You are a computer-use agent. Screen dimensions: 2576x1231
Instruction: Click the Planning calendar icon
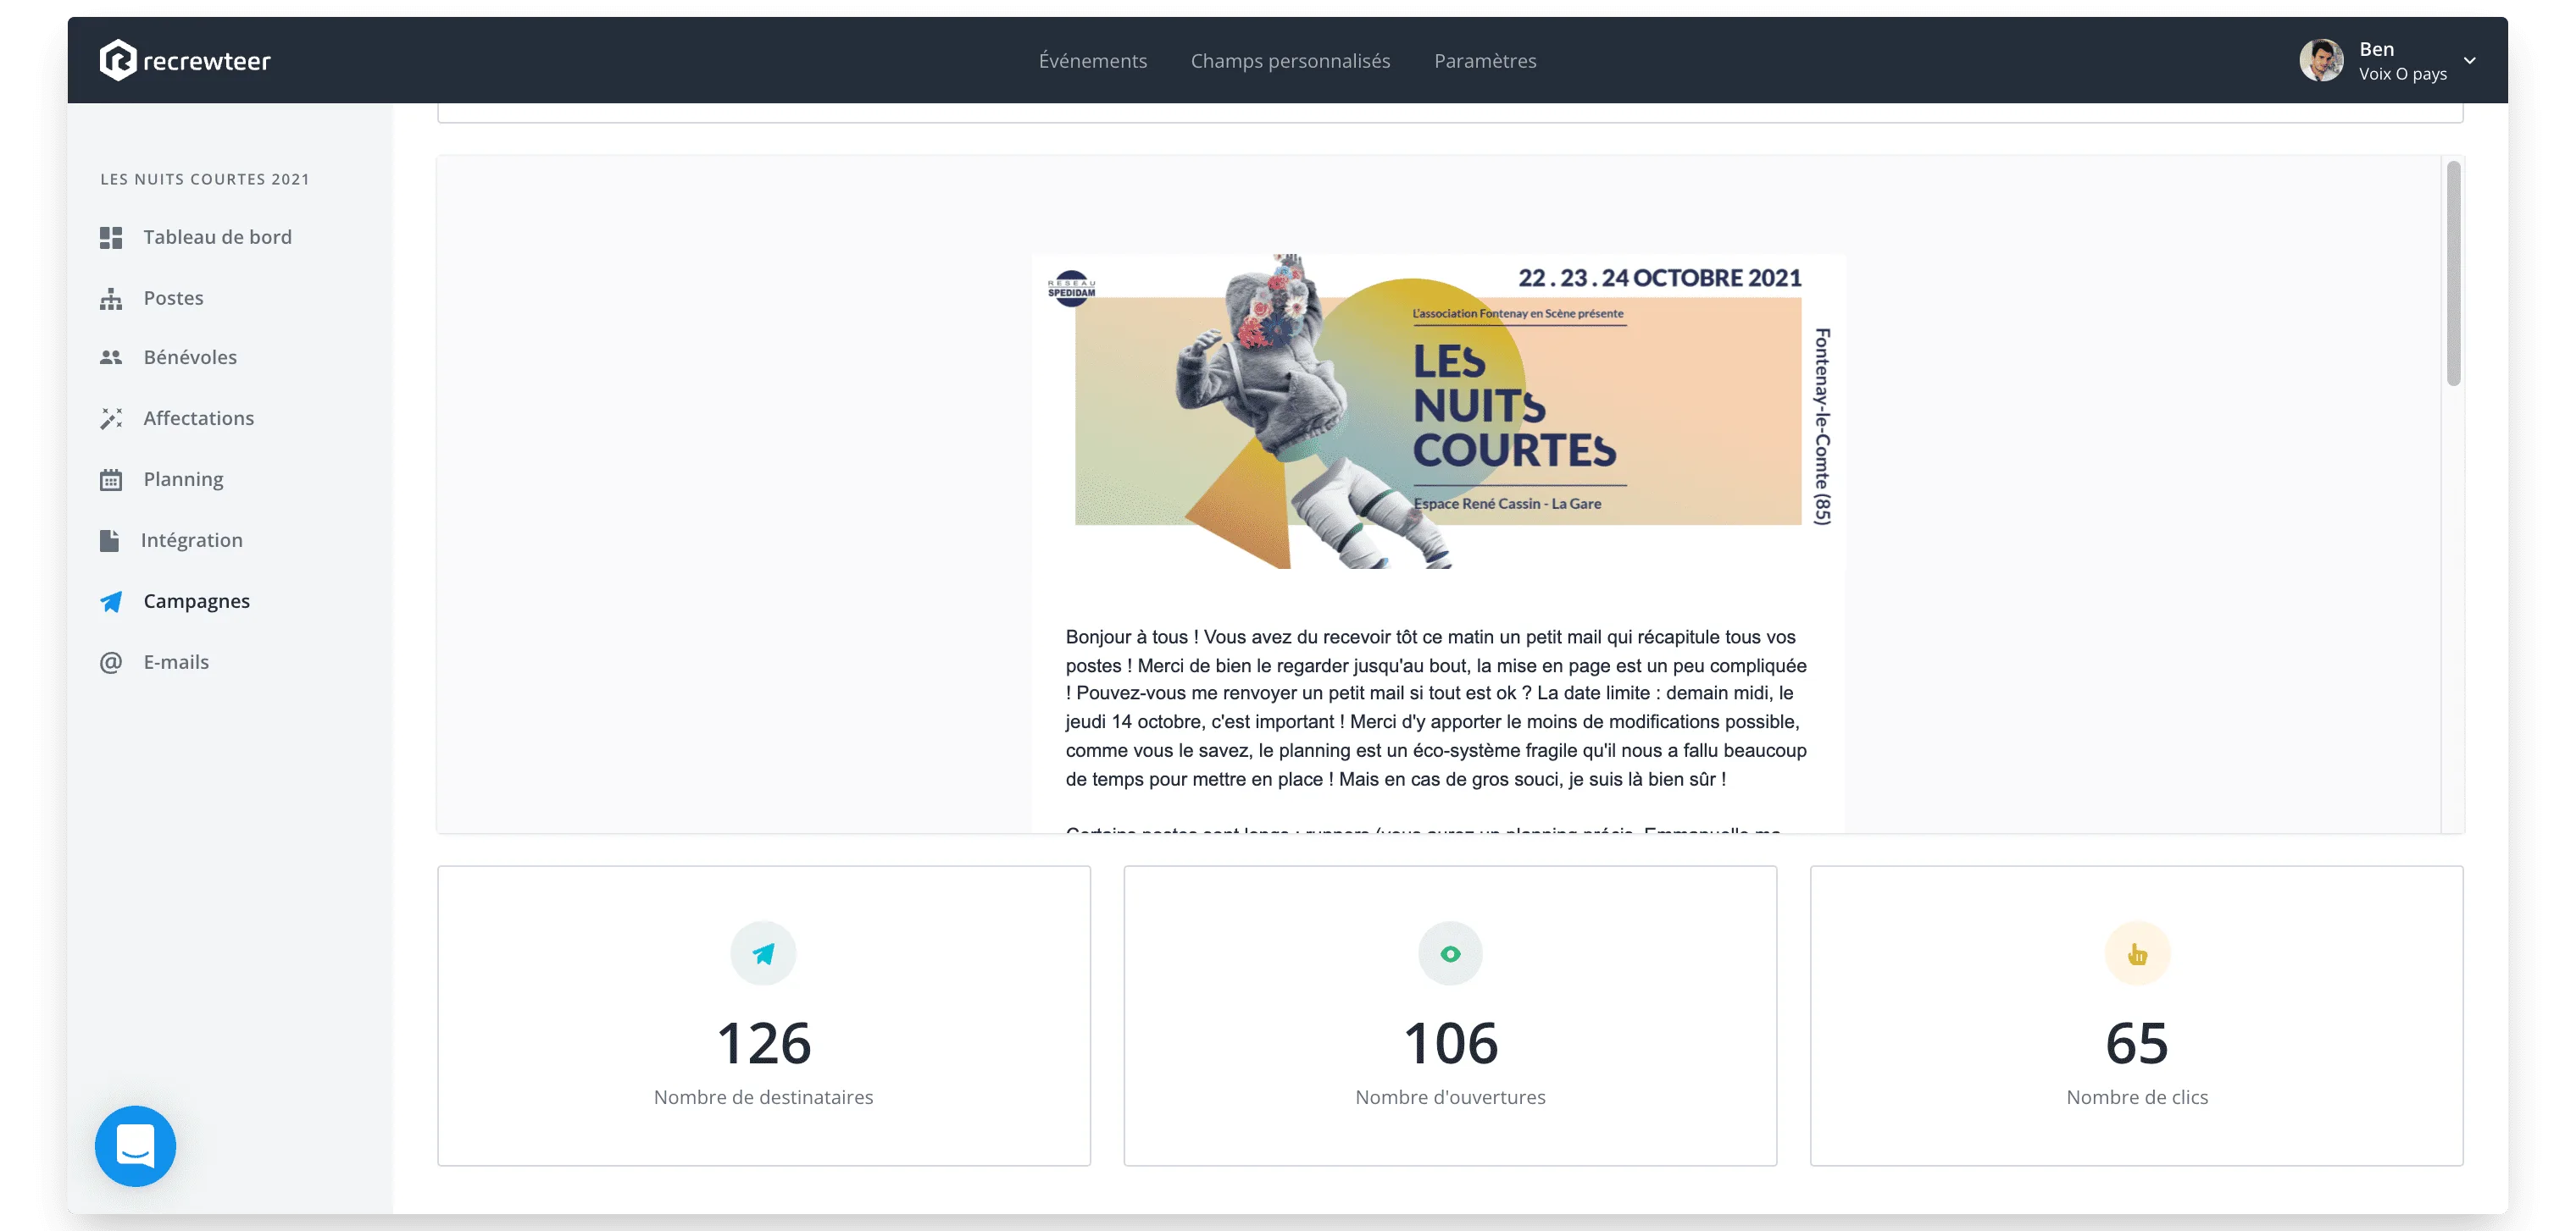pyautogui.click(x=111, y=479)
